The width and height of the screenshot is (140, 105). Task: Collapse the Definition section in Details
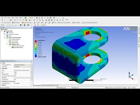(x=1, y=69)
